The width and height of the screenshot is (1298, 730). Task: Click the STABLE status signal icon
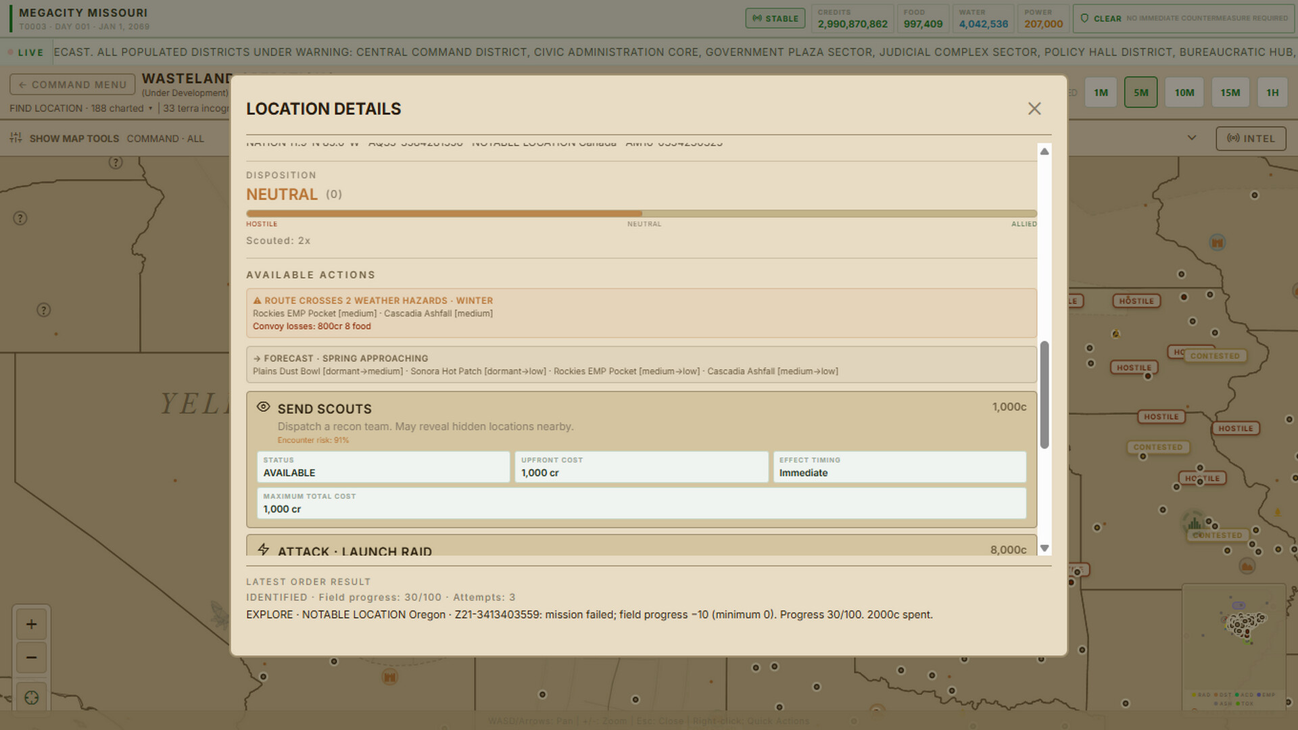pos(756,18)
